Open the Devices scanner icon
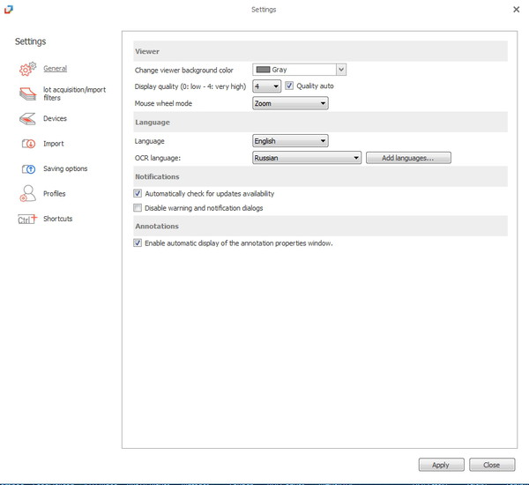This screenshot has width=529, height=485. (27, 119)
